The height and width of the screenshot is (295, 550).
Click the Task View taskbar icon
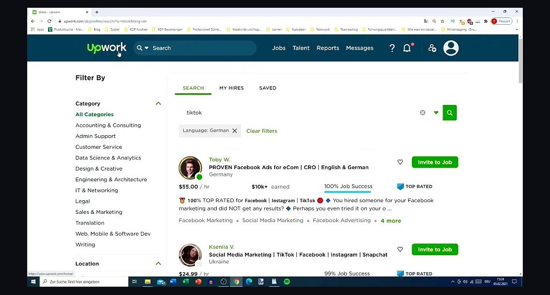tap(135, 282)
